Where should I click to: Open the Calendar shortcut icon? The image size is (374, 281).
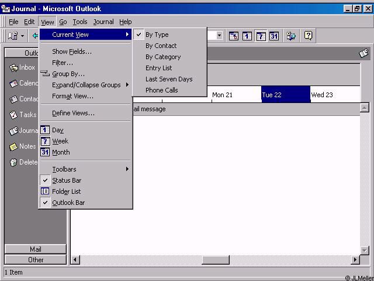tap(13, 84)
